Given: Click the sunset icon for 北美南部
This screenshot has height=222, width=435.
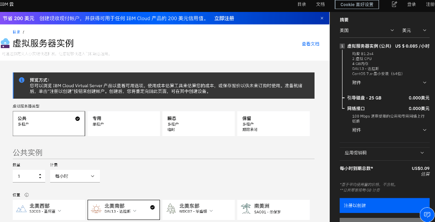Looking at the screenshot, I should click(96, 209).
